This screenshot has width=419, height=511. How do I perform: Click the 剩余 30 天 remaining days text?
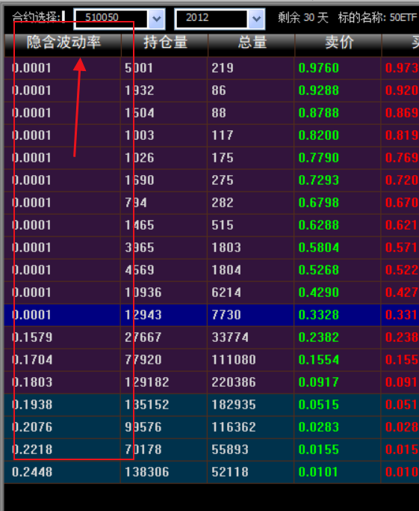click(x=303, y=18)
